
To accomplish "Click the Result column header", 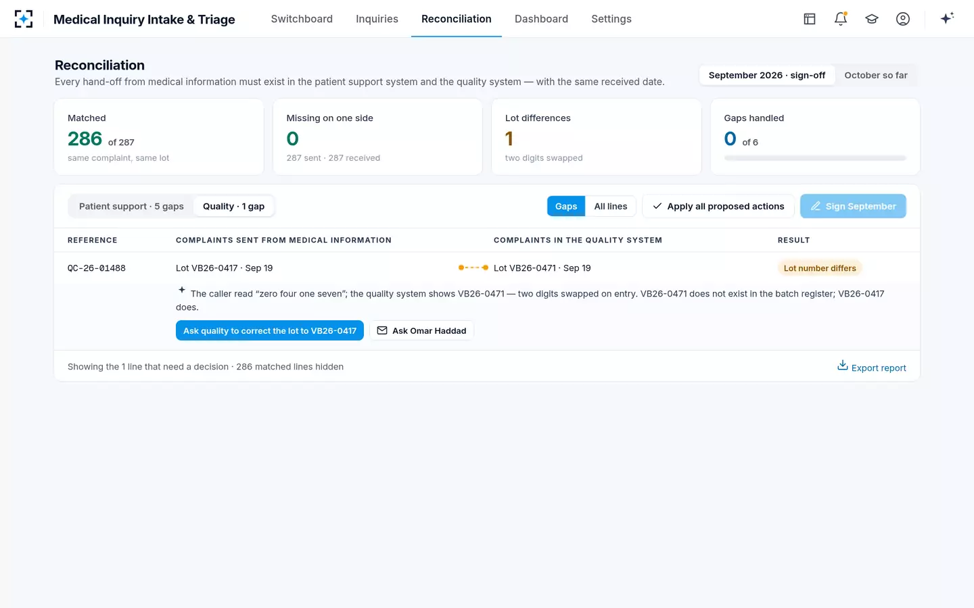I will click(793, 240).
